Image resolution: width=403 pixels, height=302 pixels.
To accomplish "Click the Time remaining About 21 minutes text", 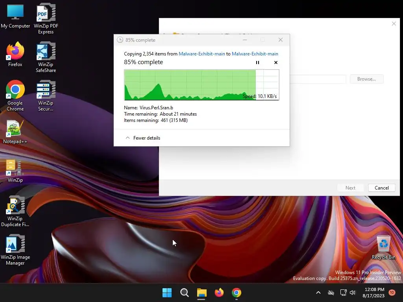I will [161, 114].
